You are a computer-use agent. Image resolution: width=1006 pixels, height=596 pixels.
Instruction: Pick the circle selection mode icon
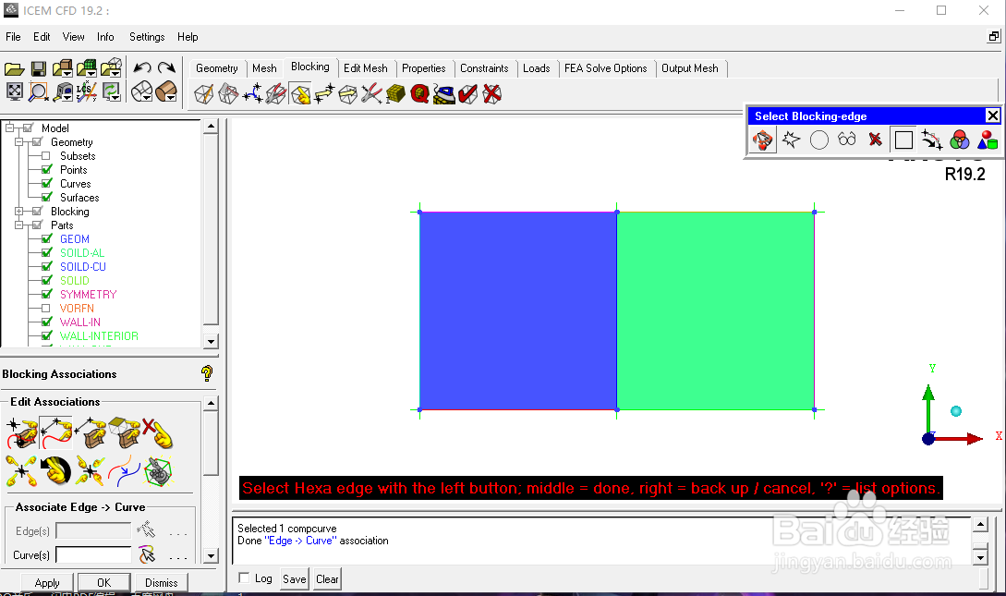coord(819,140)
